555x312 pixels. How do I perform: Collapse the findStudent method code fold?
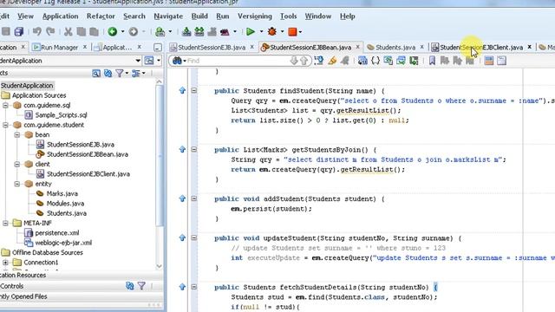194,90
